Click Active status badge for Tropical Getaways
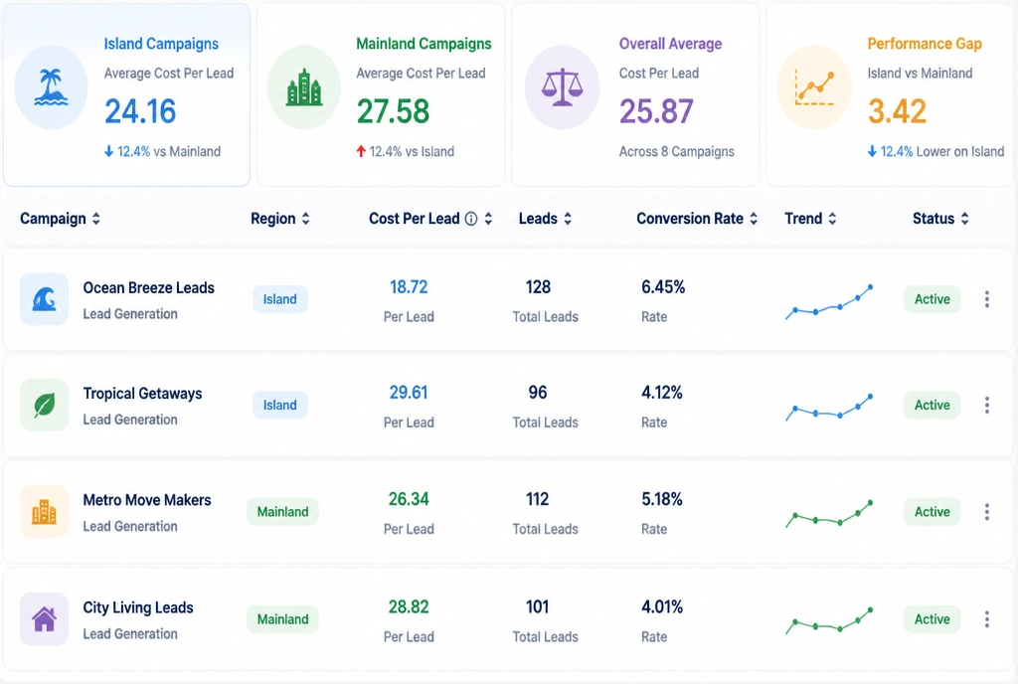This screenshot has height=684, width=1018. (932, 405)
